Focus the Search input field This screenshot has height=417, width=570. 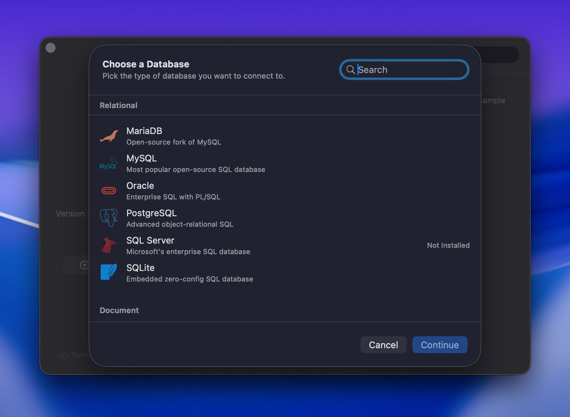point(404,70)
